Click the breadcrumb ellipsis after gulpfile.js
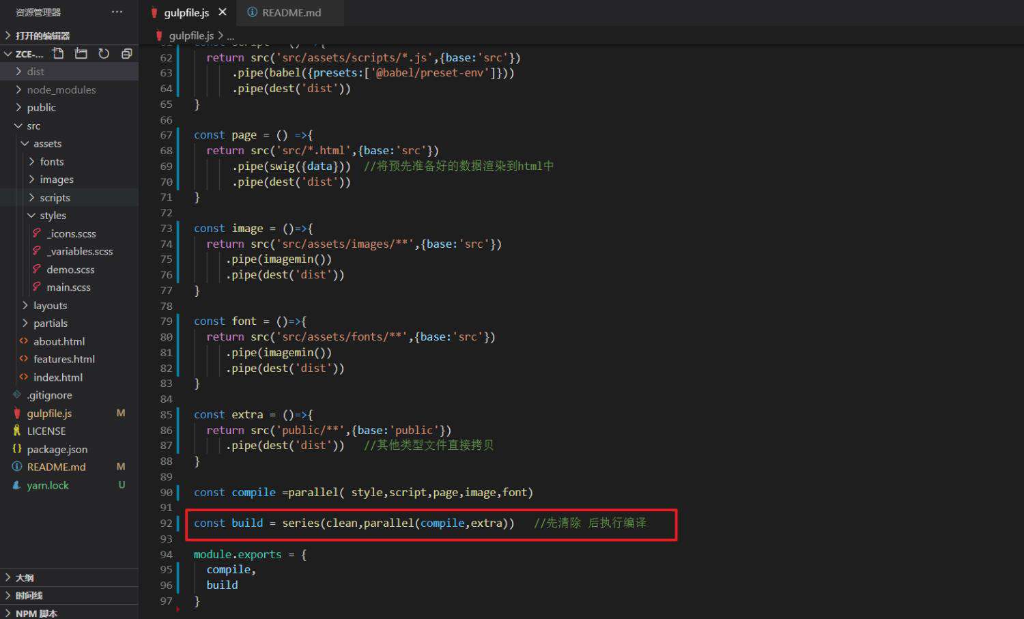Image resolution: width=1024 pixels, height=619 pixels. pyautogui.click(x=231, y=35)
